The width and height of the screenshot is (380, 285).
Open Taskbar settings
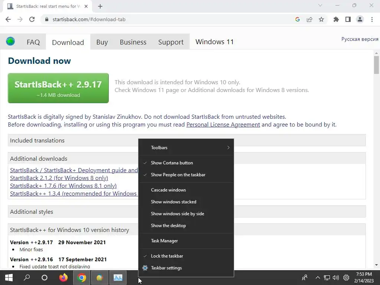pos(186,268)
